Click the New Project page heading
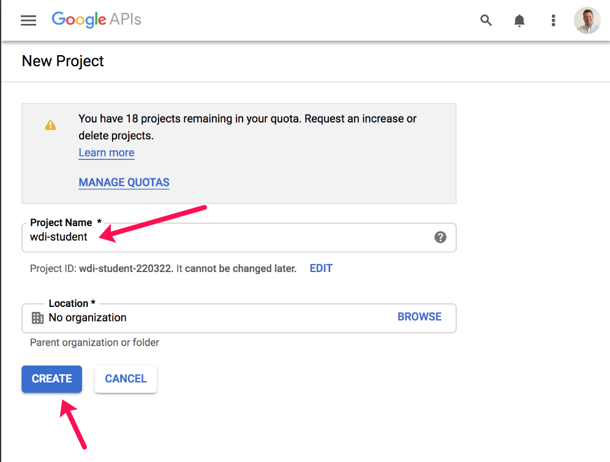The image size is (610, 462). [63, 61]
